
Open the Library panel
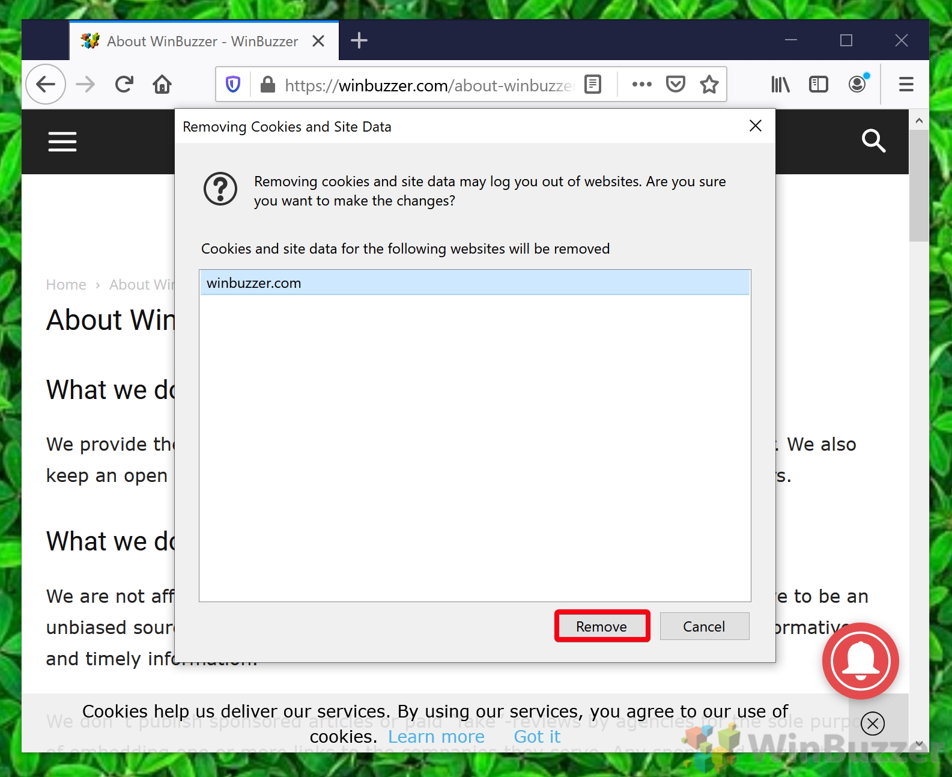[x=780, y=84]
